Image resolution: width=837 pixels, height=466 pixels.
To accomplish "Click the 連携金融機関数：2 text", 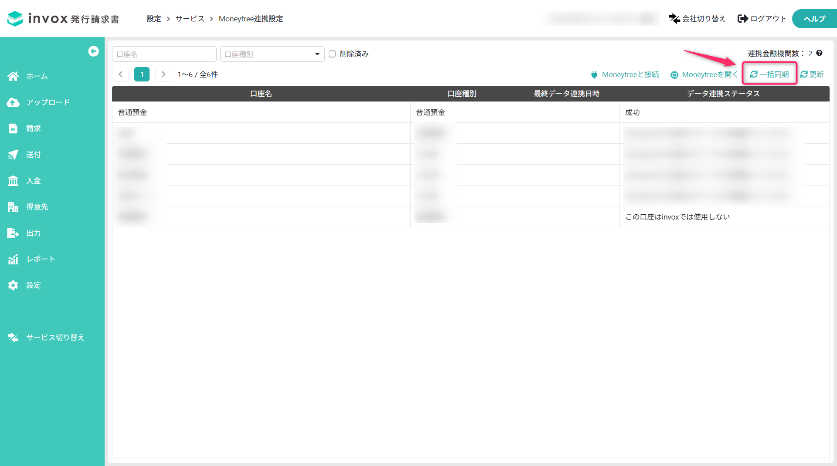I will click(780, 54).
